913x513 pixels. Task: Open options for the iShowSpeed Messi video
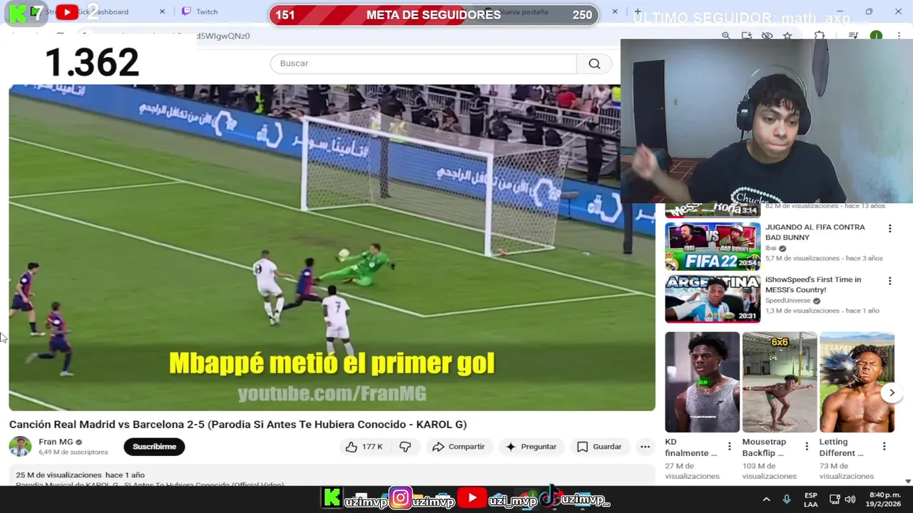889,281
